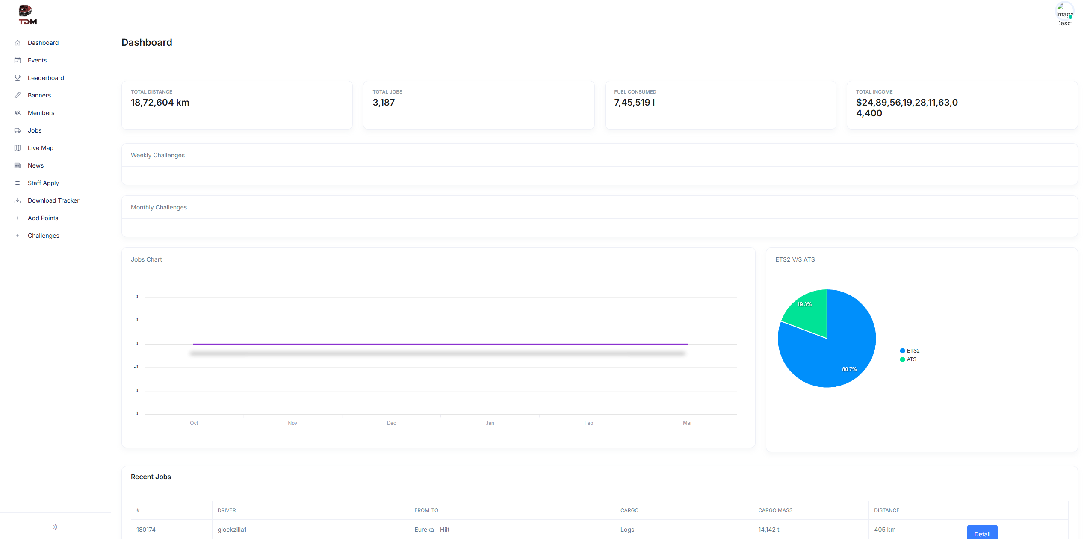Click the Jobs truck icon
This screenshot has height=539, width=1087.
(18, 130)
